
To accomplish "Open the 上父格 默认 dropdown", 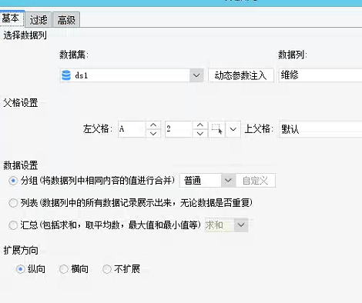I will 320,129.
